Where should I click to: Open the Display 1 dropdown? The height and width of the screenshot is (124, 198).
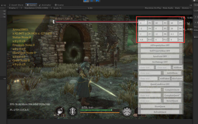[15, 8]
